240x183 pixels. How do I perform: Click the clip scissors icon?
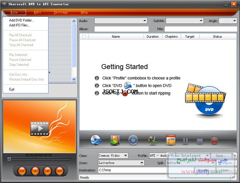coord(152,140)
